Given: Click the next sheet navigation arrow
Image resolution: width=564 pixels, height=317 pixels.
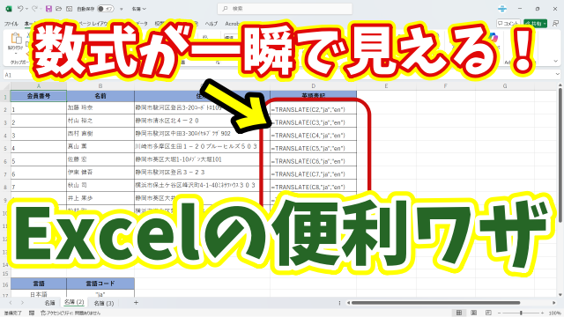Looking at the screenshot, I should (22, 303).
